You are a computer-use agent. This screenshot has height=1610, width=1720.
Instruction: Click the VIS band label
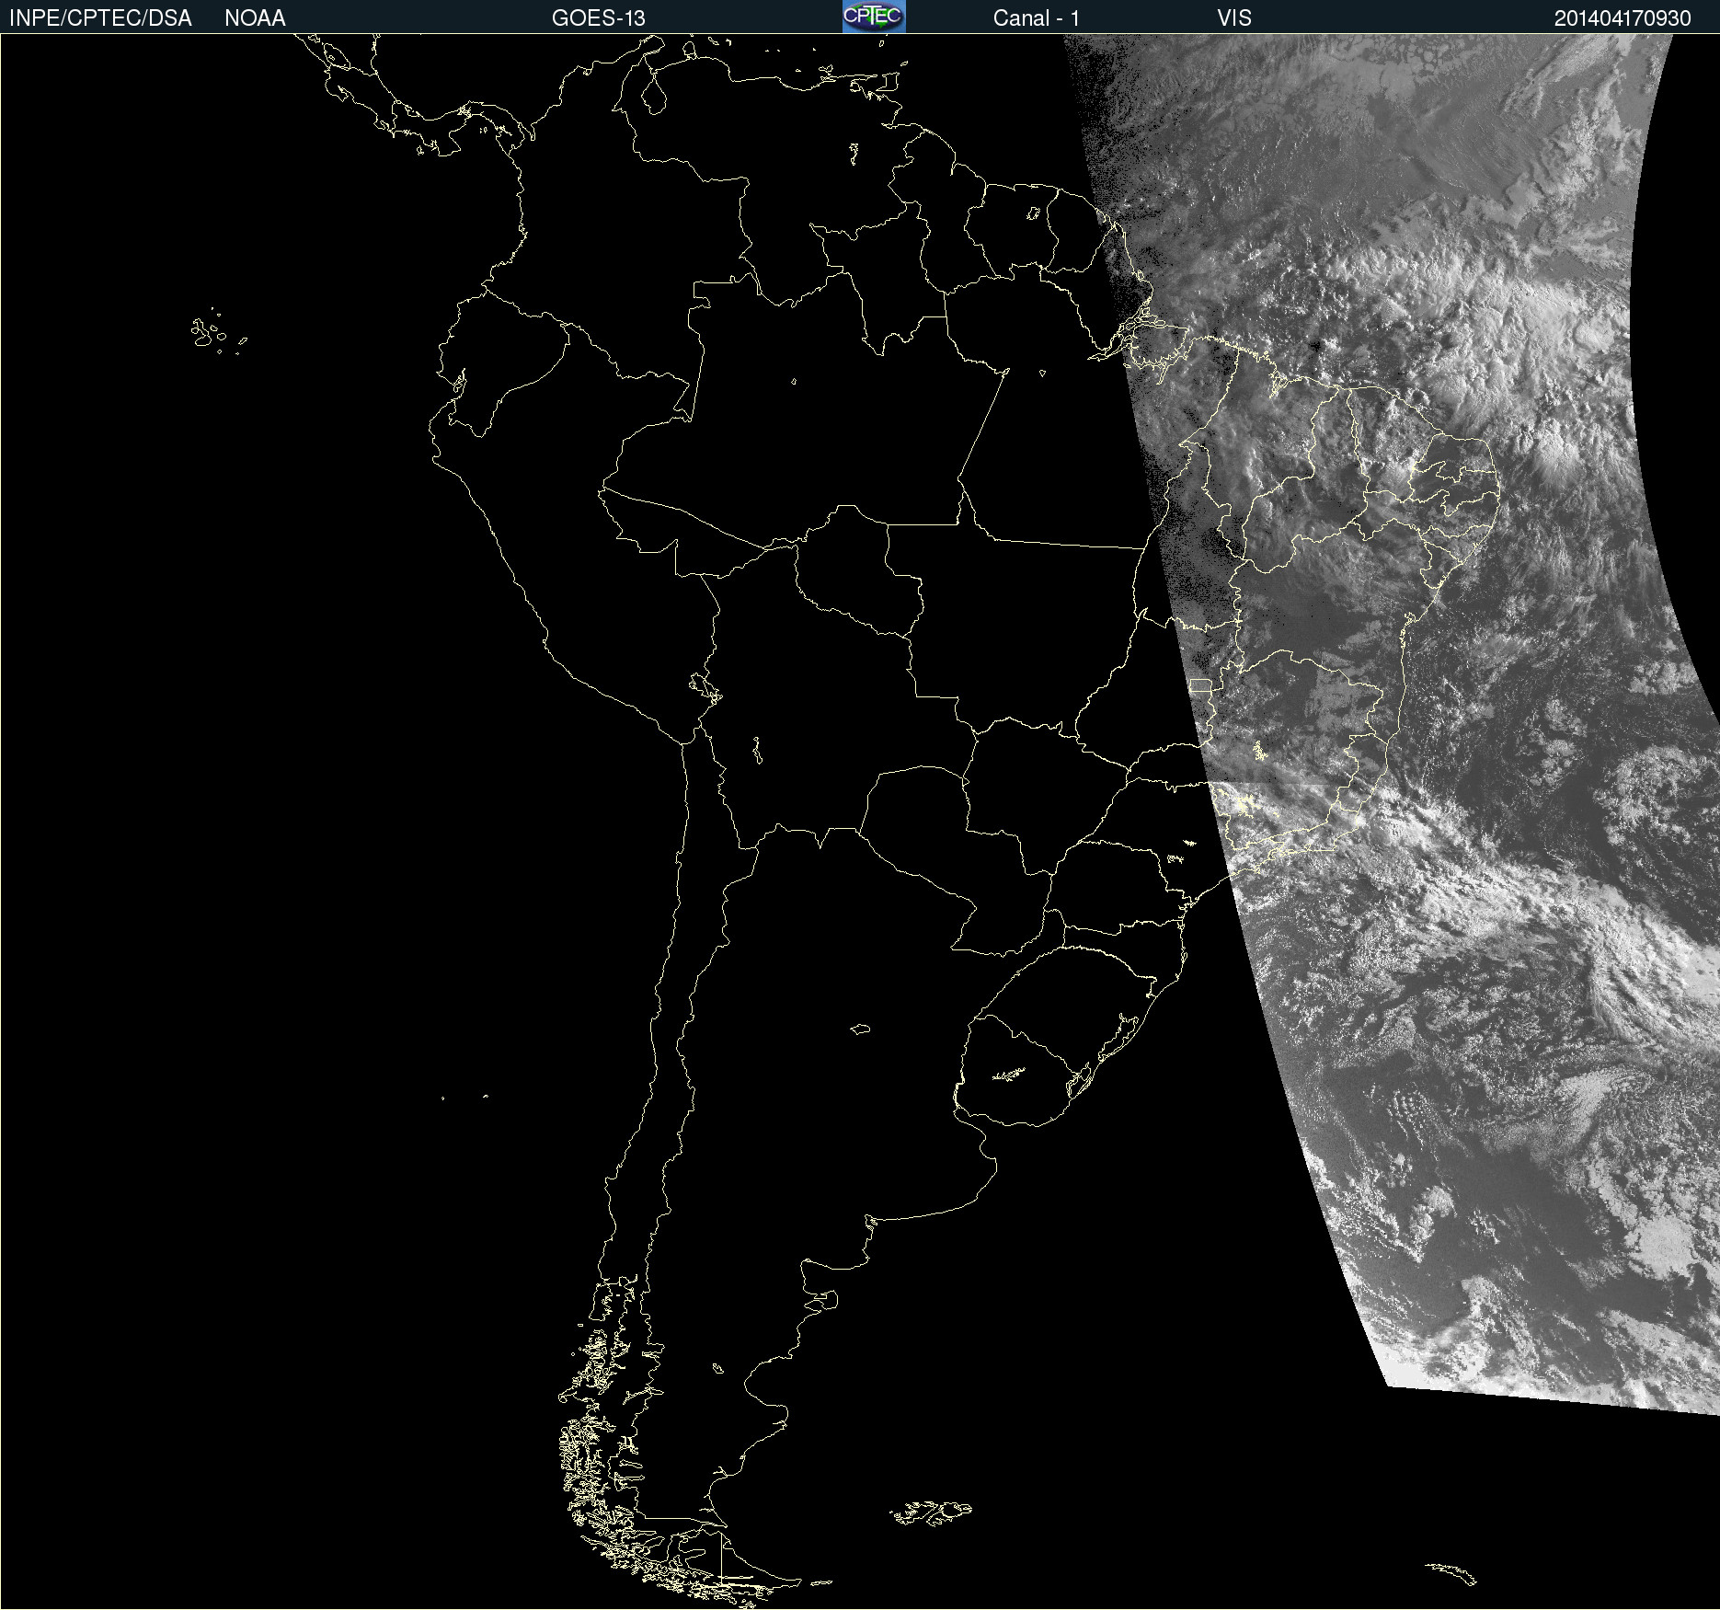(1234, 18)
